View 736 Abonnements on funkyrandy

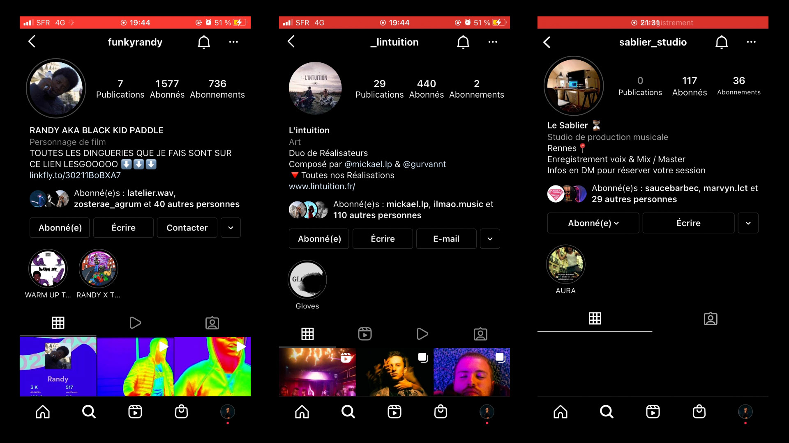[x=217, y=89]
